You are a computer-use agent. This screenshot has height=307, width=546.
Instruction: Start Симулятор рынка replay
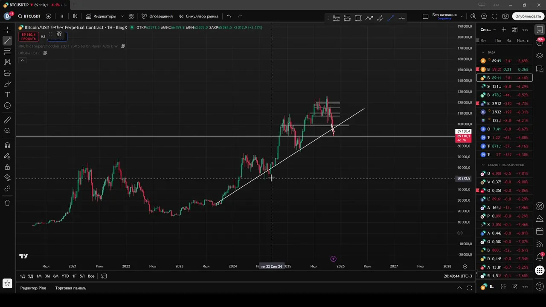point(198,16)
